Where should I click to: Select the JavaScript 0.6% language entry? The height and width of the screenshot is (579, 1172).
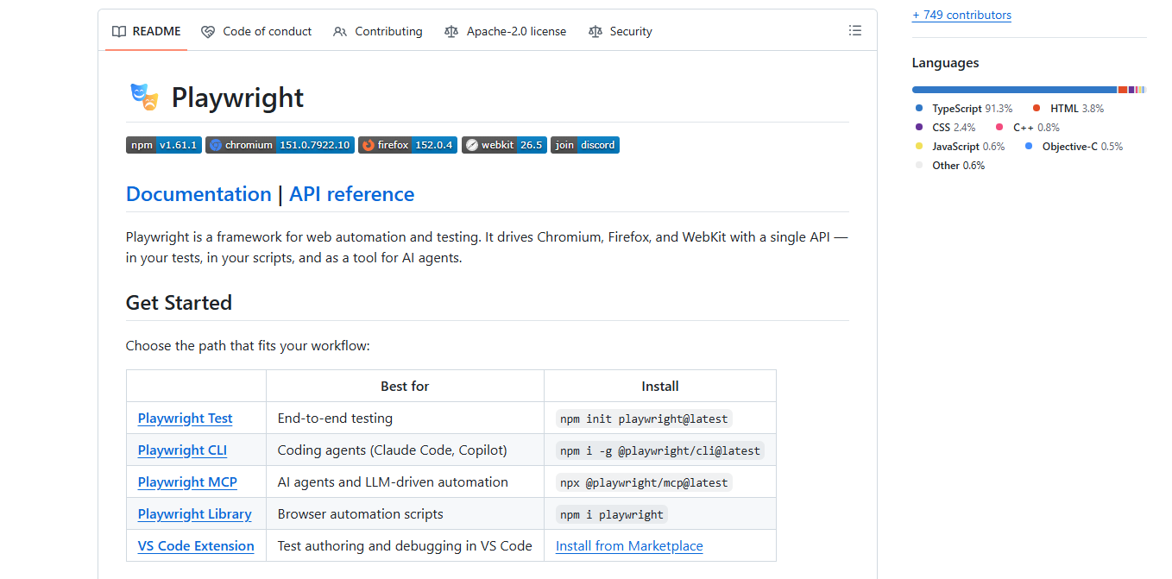coord(960,147)
